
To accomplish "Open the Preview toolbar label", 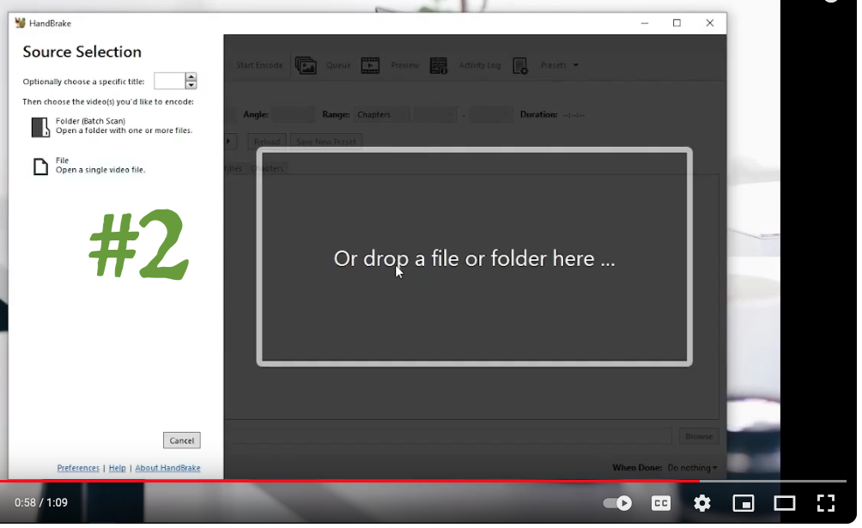I will pyautogui.click(x=404, y=65).
